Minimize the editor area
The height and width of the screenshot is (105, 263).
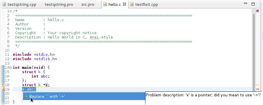click(246, 3)
